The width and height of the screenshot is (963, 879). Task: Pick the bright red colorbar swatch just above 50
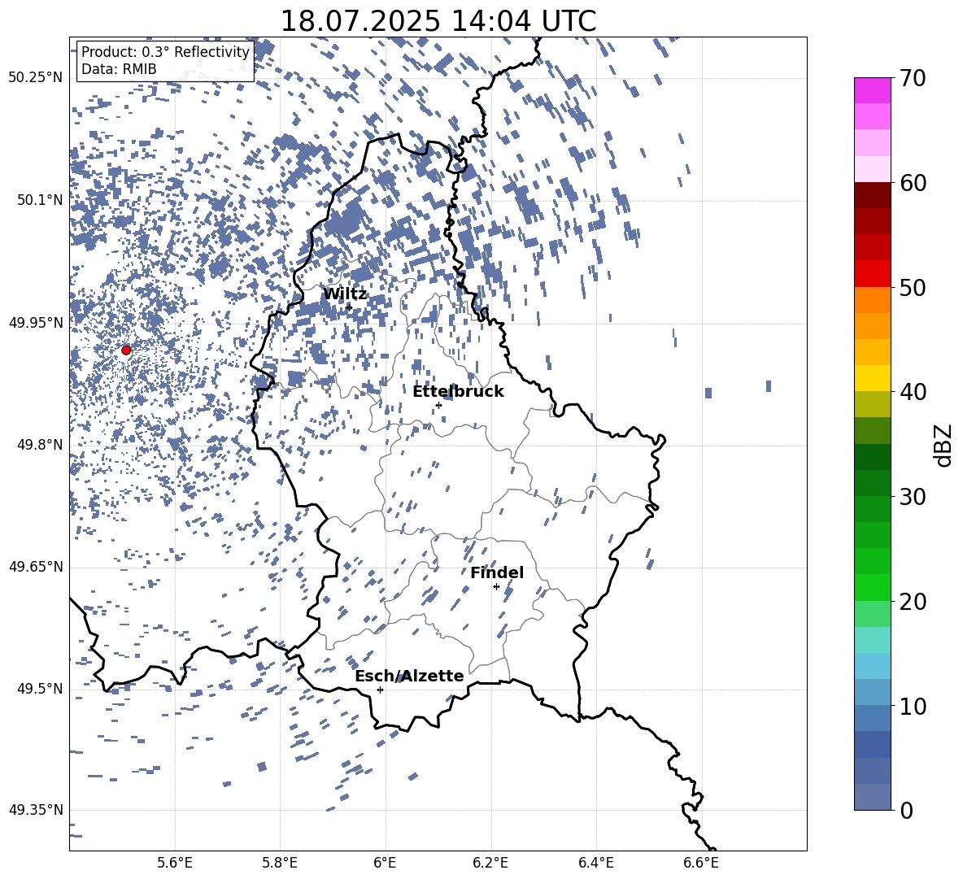pyautogui.click(x=872, y=274)
